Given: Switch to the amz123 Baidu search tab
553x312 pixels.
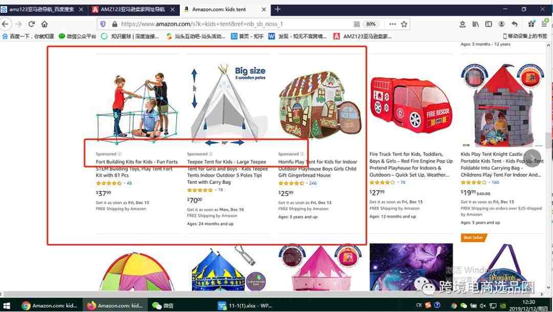Looking at the screenshot, I should point(42,10).
